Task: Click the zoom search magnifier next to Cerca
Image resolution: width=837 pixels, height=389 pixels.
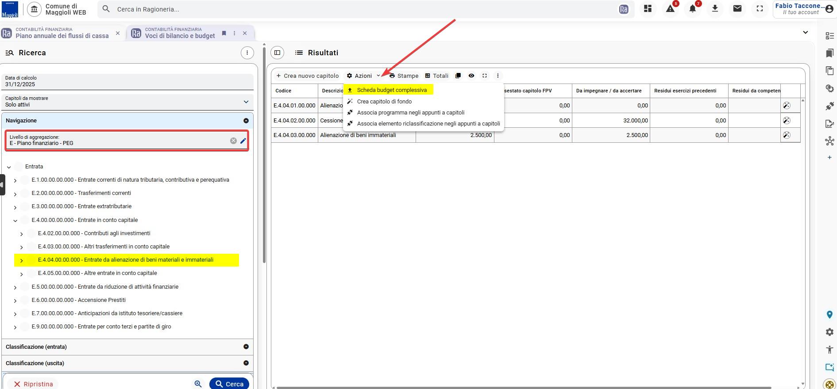Action: [198, 384]
